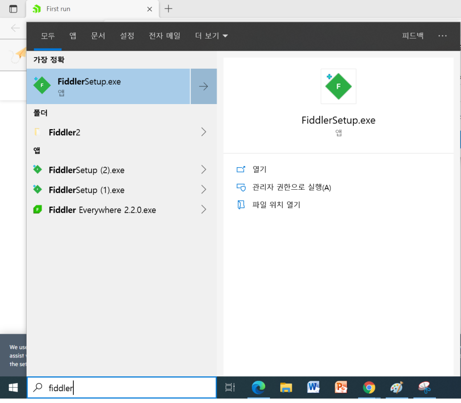Open the 더 보기 dropdown
Viewport: 461px width, 403px height.
tap(211, 36)
